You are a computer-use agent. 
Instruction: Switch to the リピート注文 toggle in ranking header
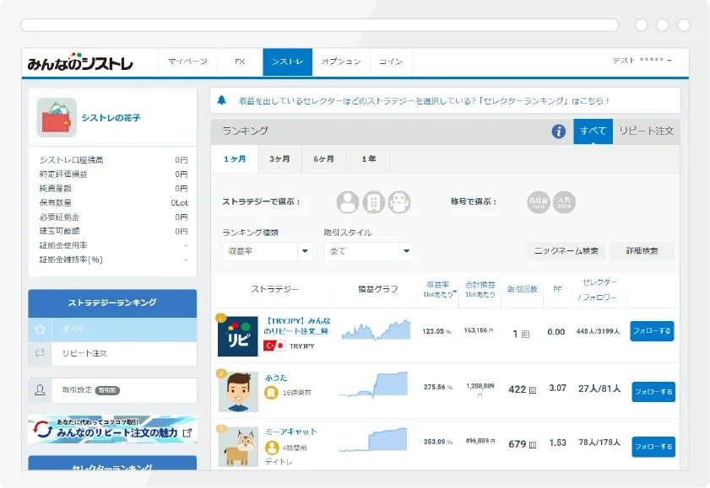[645, 131]
